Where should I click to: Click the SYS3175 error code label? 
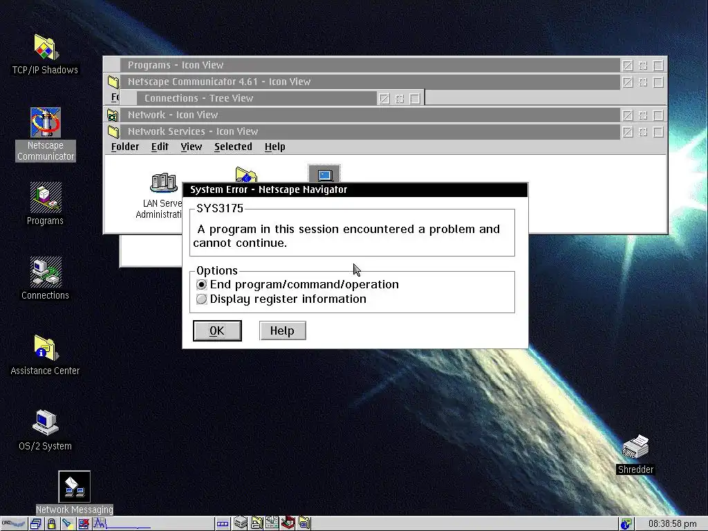pyautogui.click(x=220, y=208)
